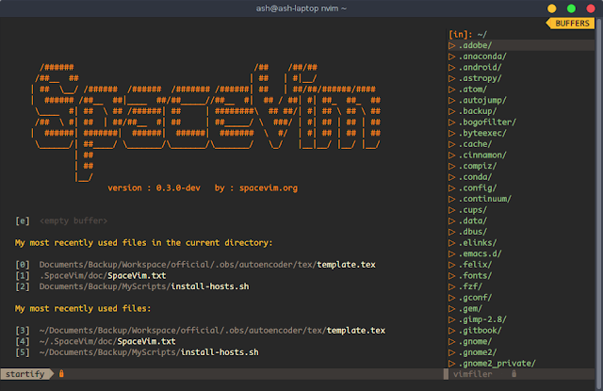Open the [e] empty buffer entry
This screenshot has width=603, height=391.
(x=61, y=220)
